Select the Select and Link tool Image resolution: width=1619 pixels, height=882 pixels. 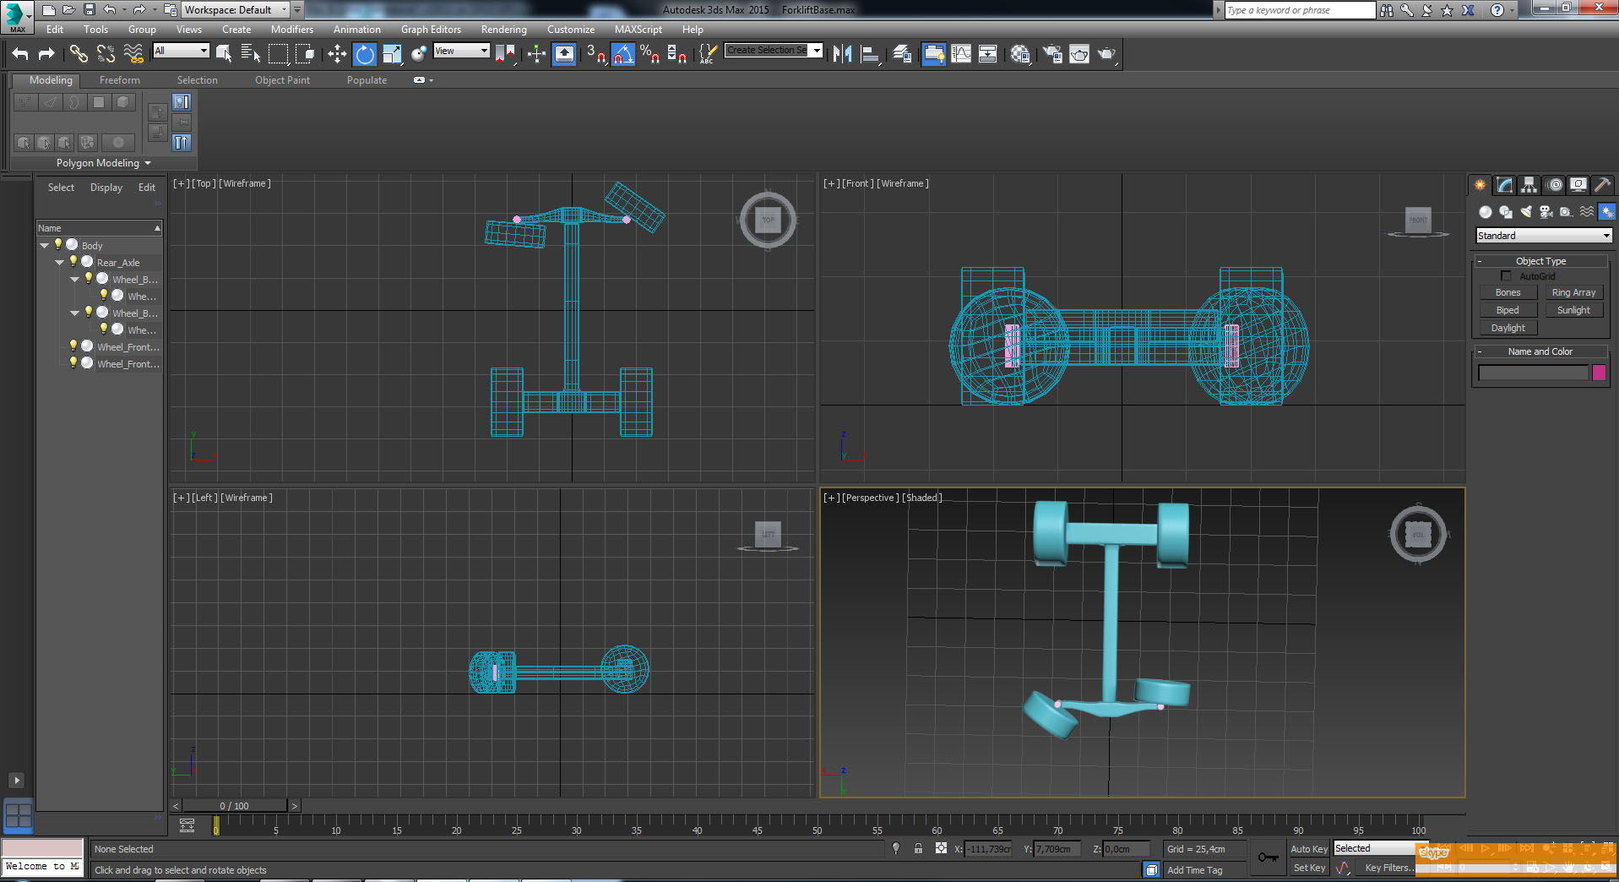pos(79,54)
